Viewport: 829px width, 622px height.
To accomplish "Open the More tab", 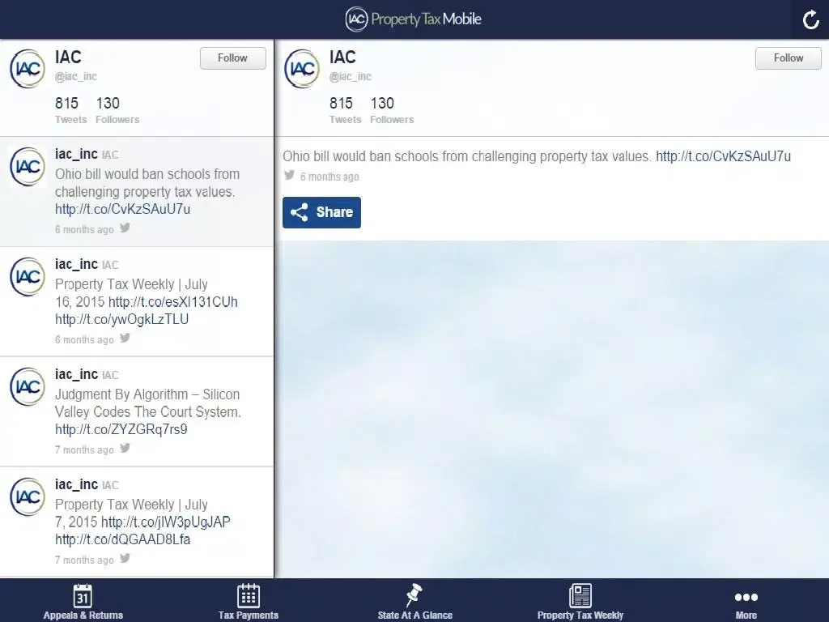I will click(746, 603).
